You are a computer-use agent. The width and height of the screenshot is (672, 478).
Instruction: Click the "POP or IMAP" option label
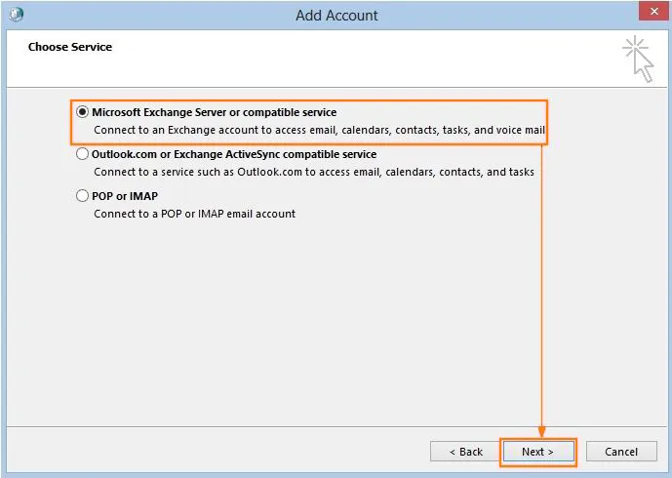(125, 196)
